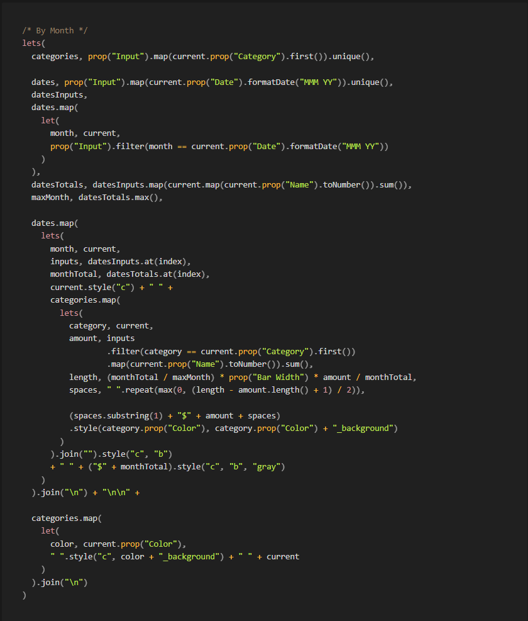Click the "repeat" function call

(x=140, y=389)
